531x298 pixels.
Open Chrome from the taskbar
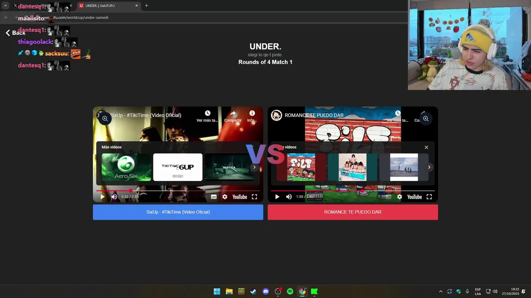tap(302, 291)
